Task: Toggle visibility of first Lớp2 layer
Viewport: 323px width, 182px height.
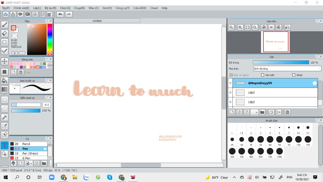Action: (230, 93)
